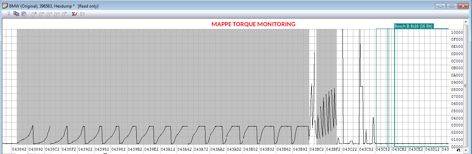Click the WinOLS window icon in title bar

[5, 6]
